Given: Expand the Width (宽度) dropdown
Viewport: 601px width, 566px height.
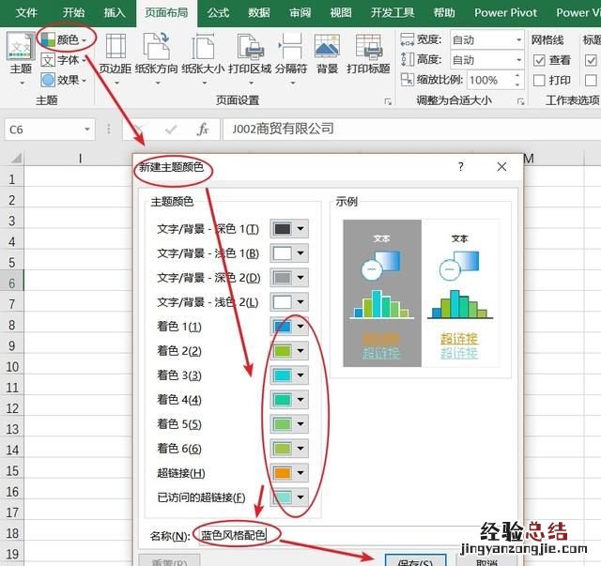Looking at the screenshot, I should click(x=517, y=39).
